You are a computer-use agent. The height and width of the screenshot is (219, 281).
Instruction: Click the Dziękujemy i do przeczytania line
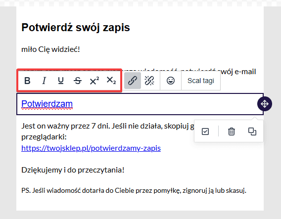click(x=73, y=170)
